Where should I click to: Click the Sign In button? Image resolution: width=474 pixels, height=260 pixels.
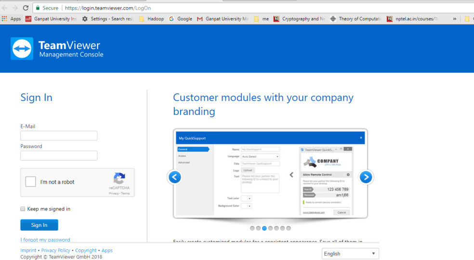click(39, 225)
